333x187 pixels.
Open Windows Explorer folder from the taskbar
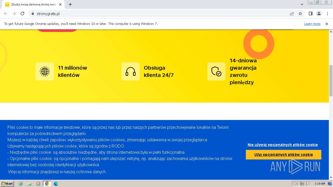pyautogui.click(x=29, y=184)
